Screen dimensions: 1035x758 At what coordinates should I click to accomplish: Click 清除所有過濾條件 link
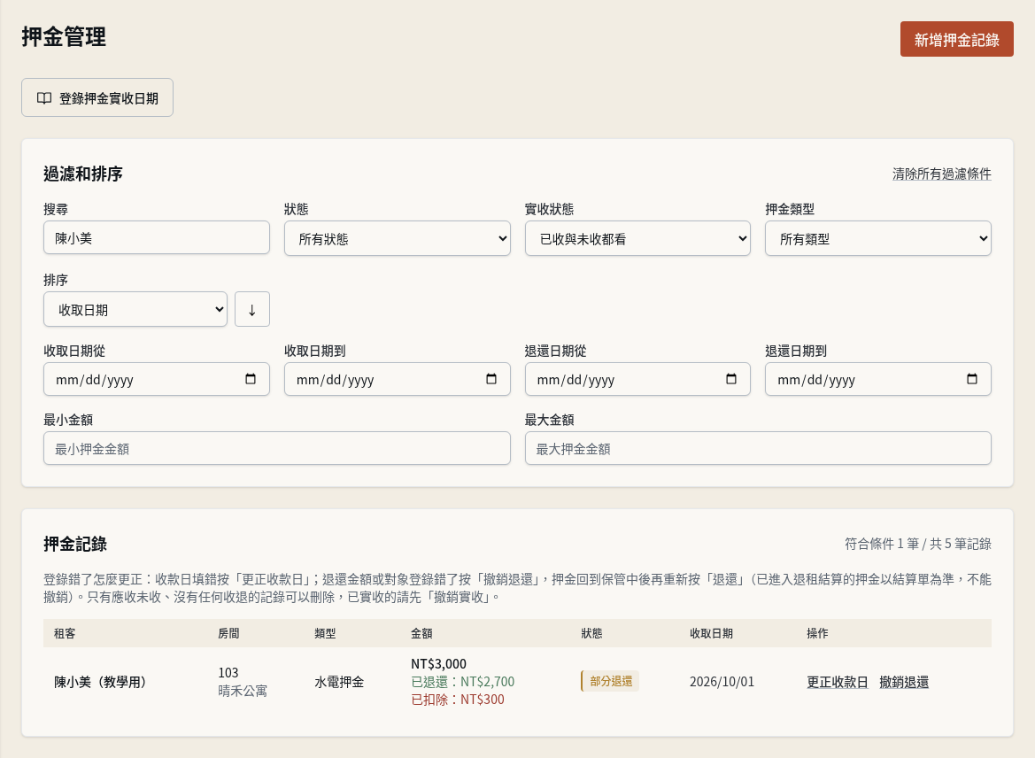941,174
